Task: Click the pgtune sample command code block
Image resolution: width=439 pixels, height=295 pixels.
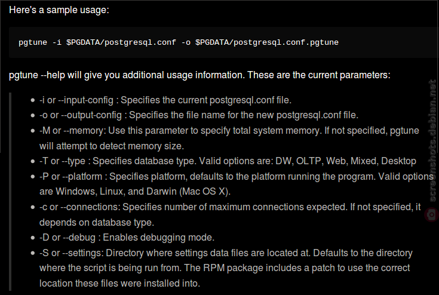Action: 224,42
